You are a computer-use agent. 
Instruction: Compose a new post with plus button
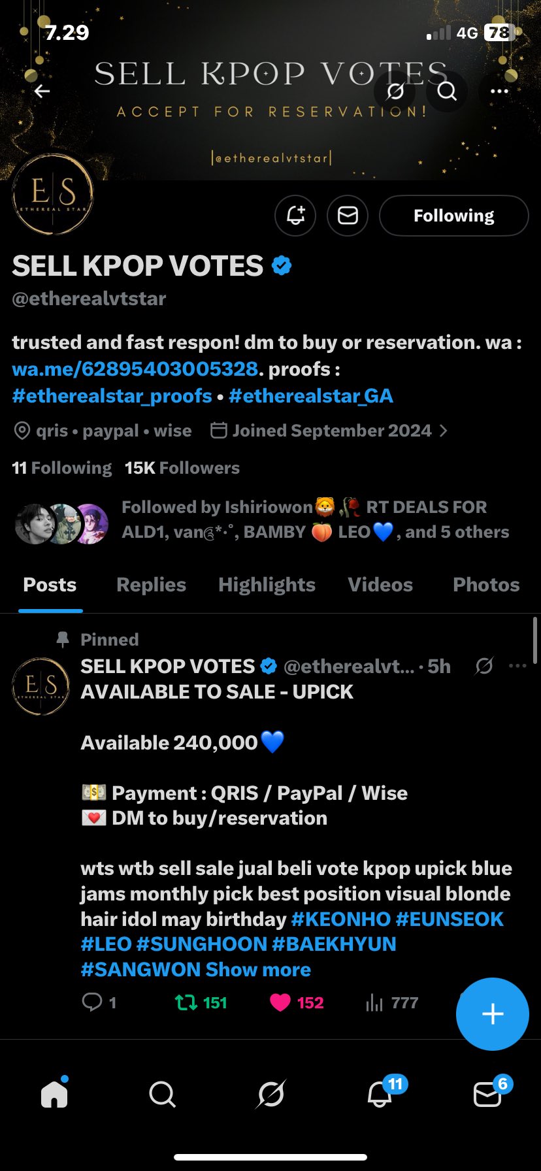tap(492, 1014)
